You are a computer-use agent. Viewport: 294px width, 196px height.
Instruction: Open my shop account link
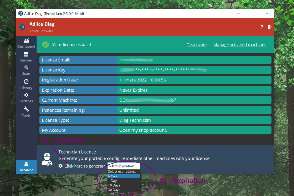tap(143, 130)
